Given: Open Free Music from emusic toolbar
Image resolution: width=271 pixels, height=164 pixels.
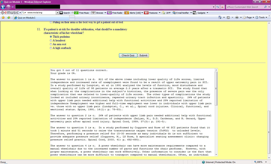Looking at the screenshot, I should pos(82,13).
